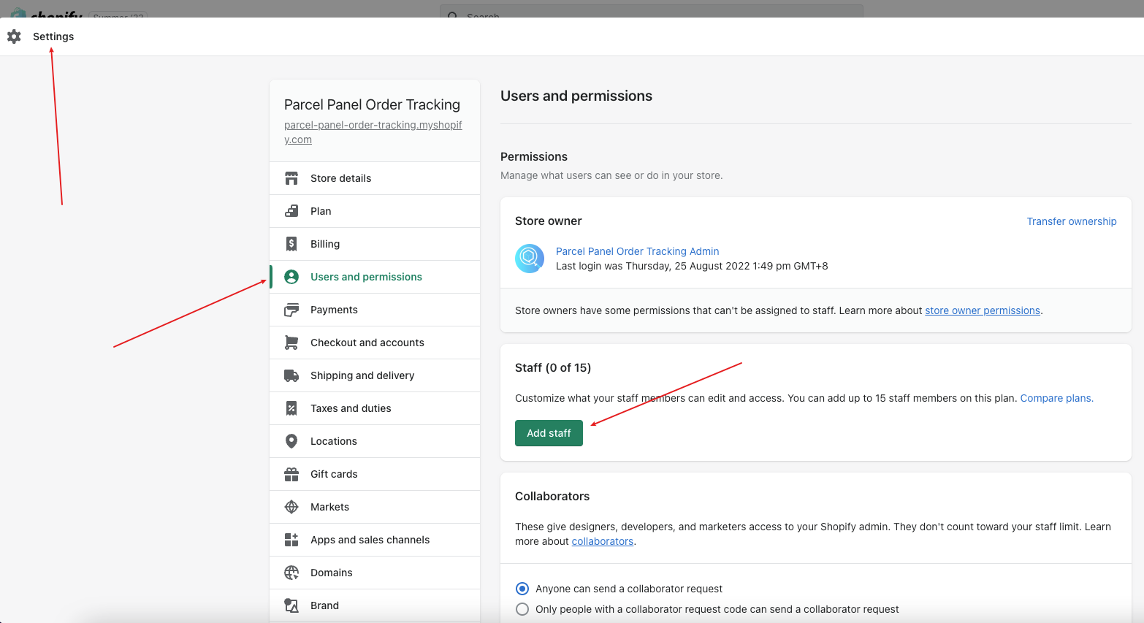The image size is (1144, 623).
Task: Click the Apps and sales channels grid icon
Action: pos(291,540)
